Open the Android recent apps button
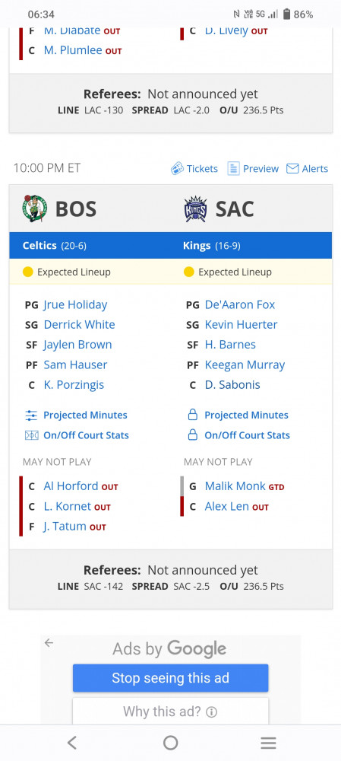 coord(268,743)
